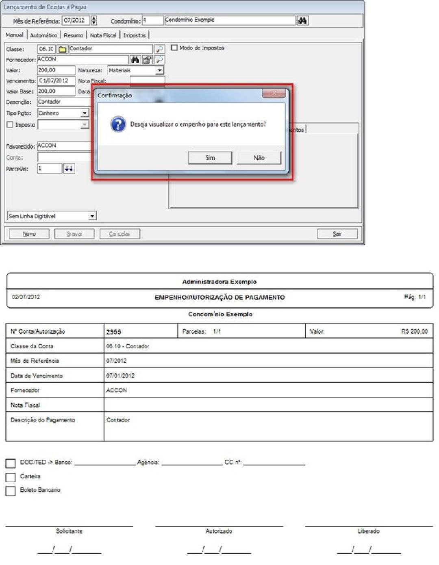Open the supplier properties icon in Fornecedor row

[x=147, y=60]
